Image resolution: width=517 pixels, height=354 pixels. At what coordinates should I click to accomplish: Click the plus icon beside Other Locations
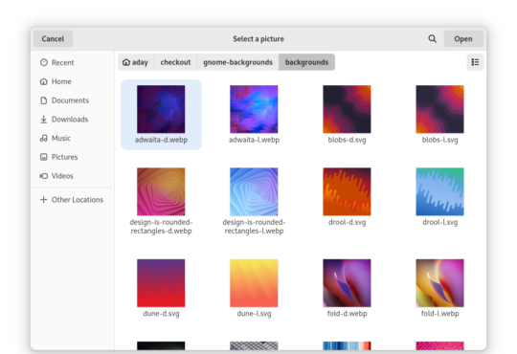(43, 199)
